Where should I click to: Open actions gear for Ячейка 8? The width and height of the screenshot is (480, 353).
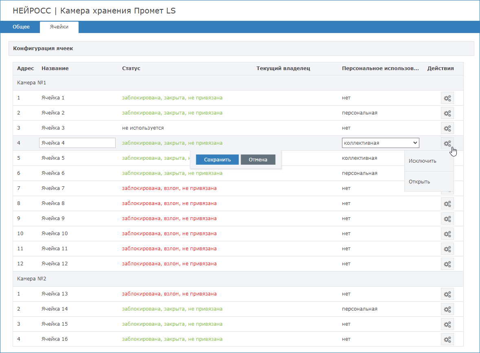[x=447, y=203]
